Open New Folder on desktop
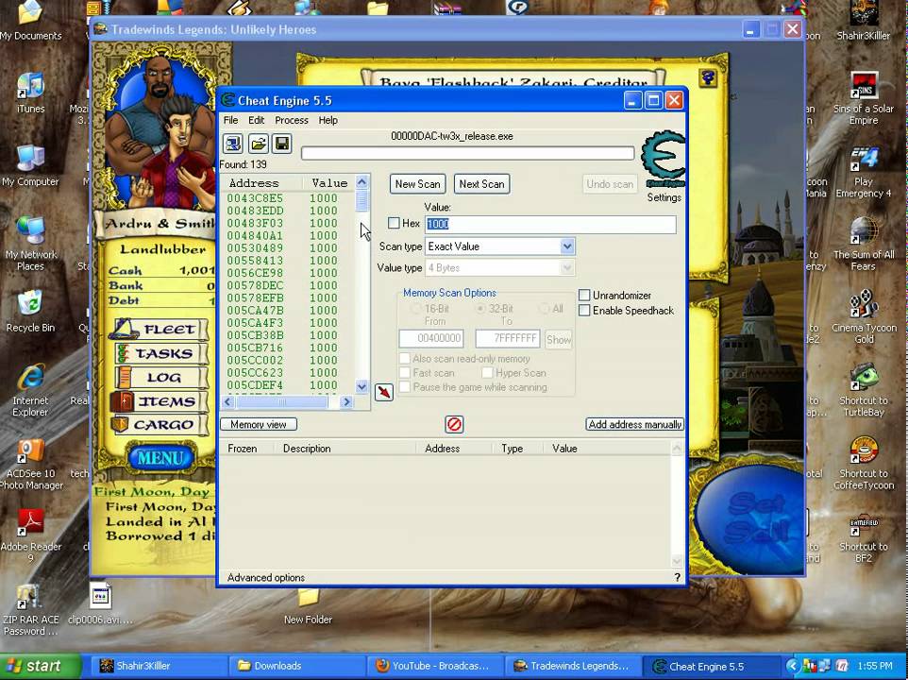 point(308,605)
